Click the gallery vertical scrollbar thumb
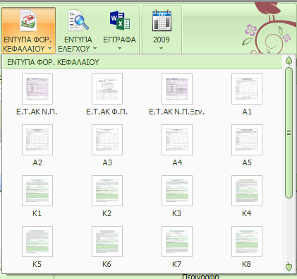 [289, 133]
